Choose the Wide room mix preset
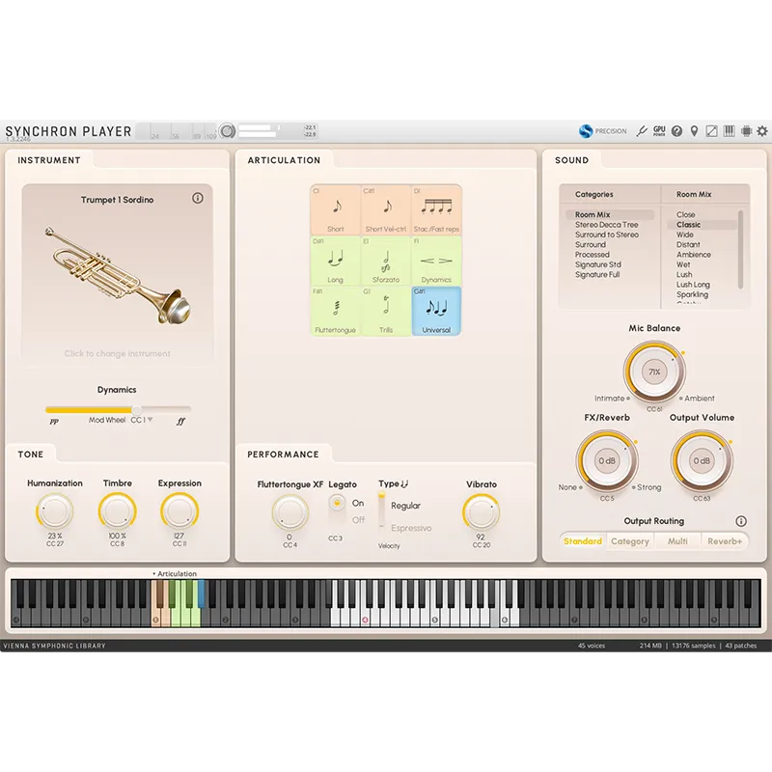Screen dimensions: 772x772 [x=684, y=234]
